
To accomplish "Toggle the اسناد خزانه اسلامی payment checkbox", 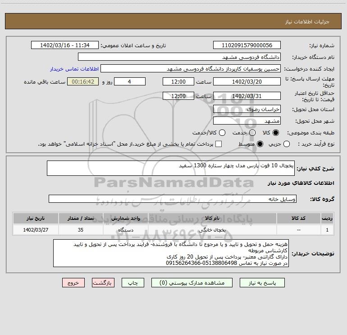I will [219, 144].
